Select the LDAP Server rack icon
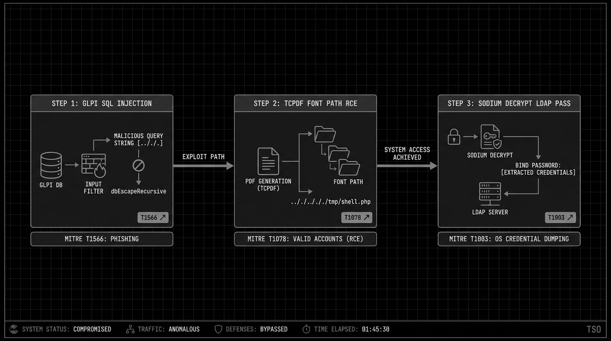 click(490, 192)
